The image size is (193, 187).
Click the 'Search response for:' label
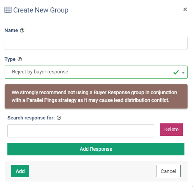pos(31,118)
